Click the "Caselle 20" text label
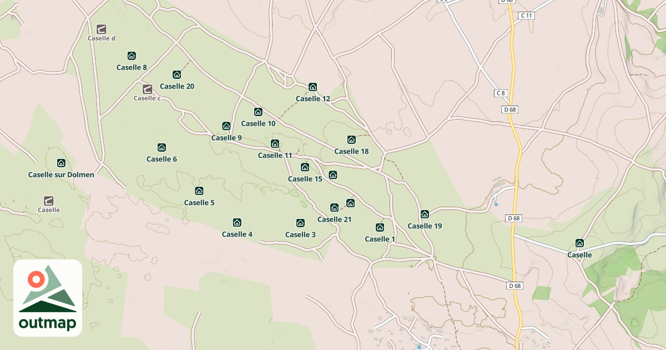This screenshot has width=666, height=350. (x=177, y=86)
